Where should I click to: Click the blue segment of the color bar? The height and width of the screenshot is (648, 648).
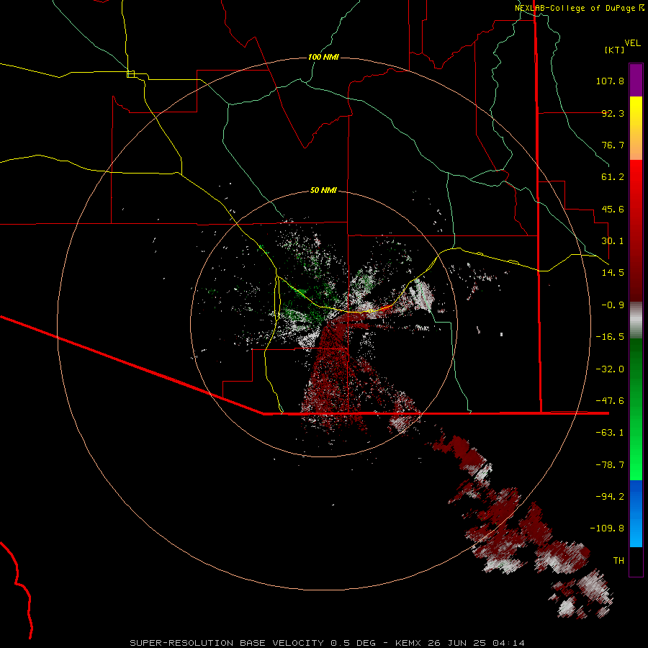(636, 513)
